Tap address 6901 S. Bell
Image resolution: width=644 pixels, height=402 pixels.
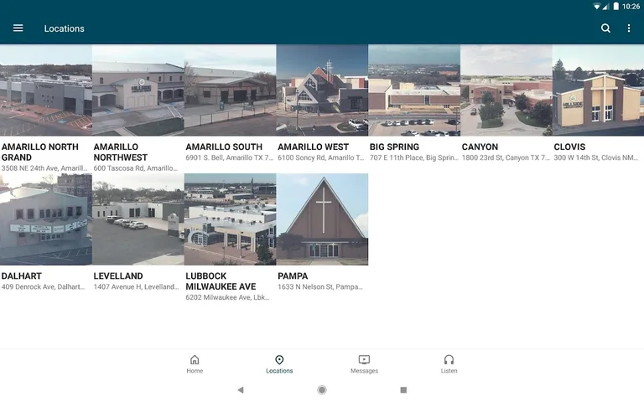(229, 157)
